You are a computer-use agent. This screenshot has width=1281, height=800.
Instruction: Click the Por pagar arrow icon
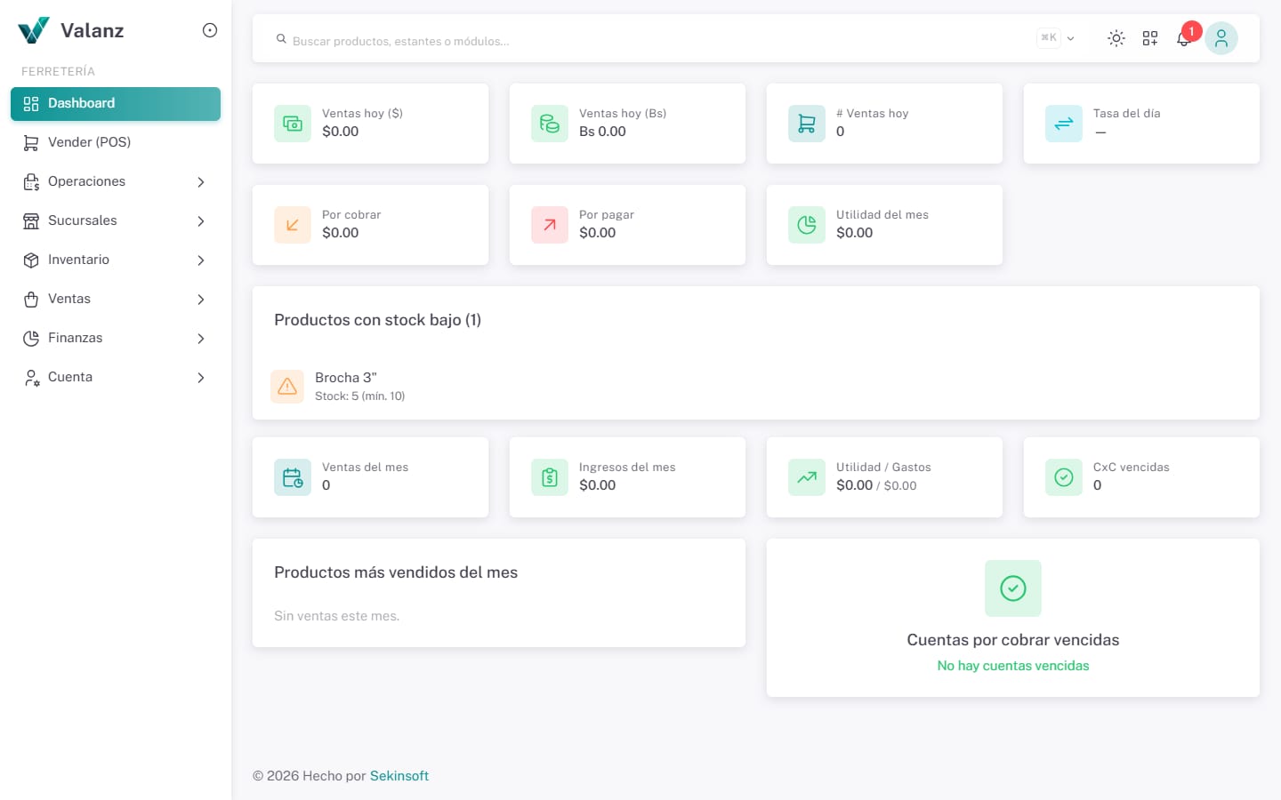click(550, 225)
